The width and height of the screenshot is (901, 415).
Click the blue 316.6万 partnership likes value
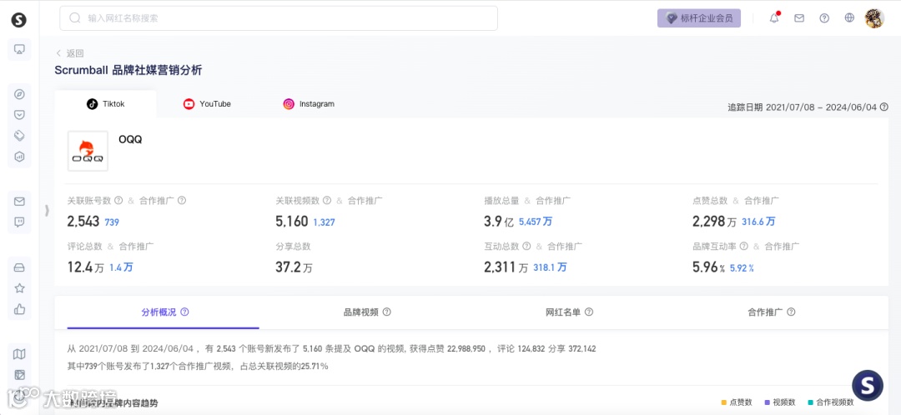(x=758, y=222)
